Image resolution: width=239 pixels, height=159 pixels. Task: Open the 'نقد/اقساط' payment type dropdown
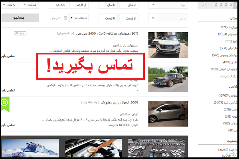click(x=79, y=18)
